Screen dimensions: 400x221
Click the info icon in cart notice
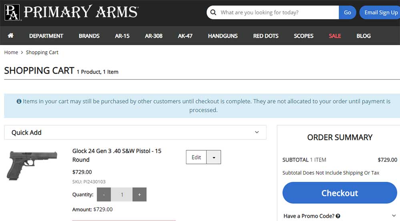click(19, 102)
